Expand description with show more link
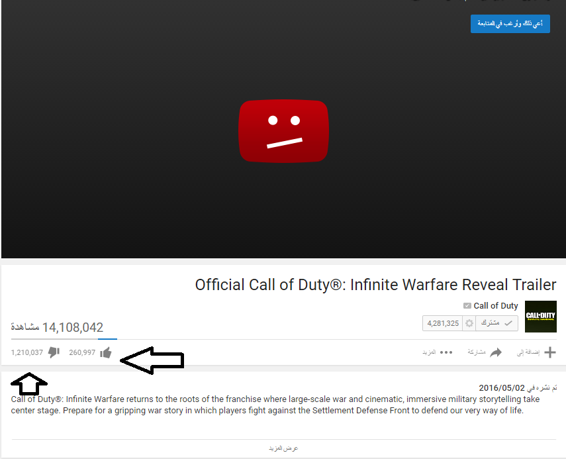Image resolution: width=566 pixels, height=459 pixels. click(283, 448)
